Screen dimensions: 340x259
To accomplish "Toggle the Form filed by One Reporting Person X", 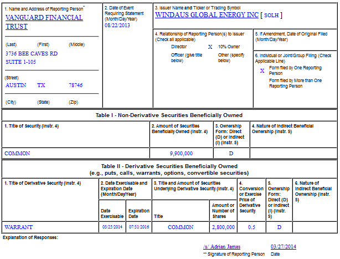I will 262,70.
